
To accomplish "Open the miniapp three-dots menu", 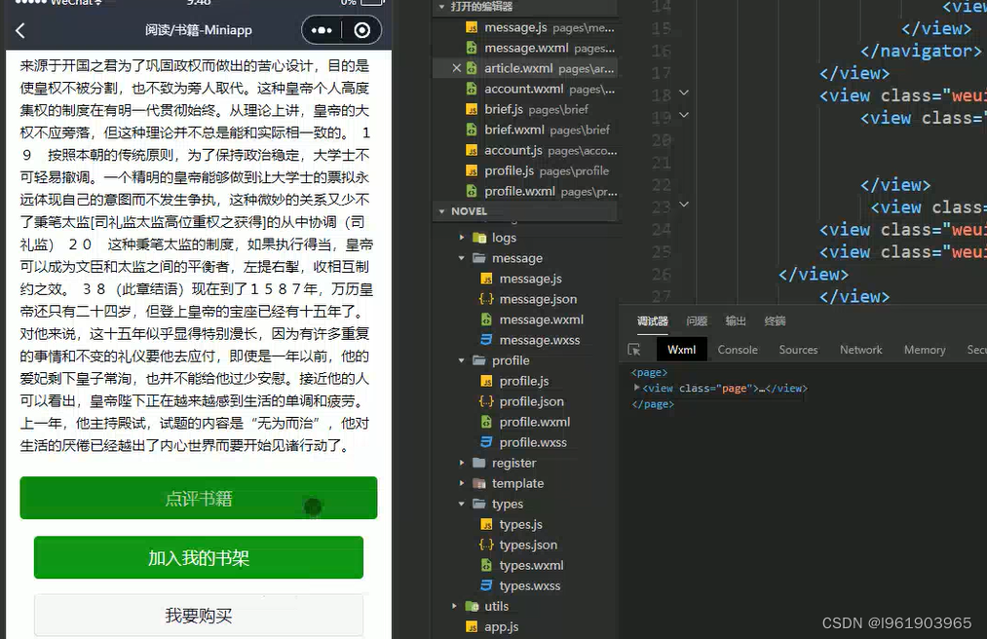I will pyautogui.click(x=322, y=30).
